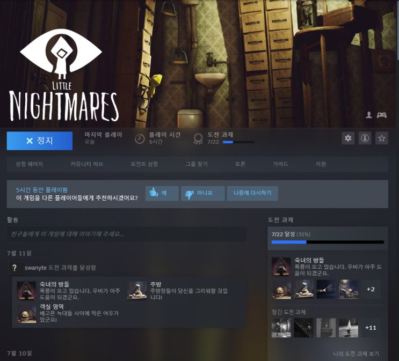Open the 토론 tab
The image size is (399, 361).
[x=240, y=164]
